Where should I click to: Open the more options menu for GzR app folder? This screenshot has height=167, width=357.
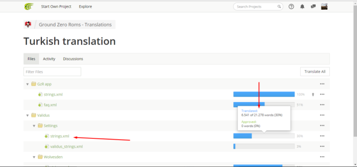click(x=322, y=84)
